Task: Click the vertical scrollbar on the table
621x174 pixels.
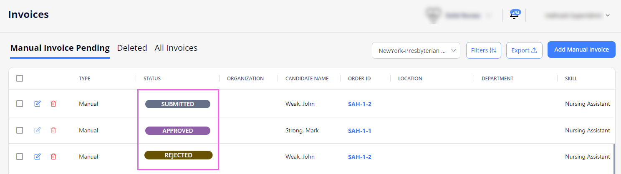Action: (x=614, y=158)
